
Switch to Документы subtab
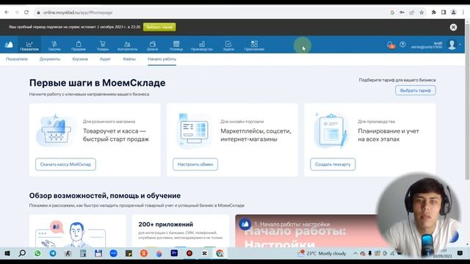pos(50,59)
